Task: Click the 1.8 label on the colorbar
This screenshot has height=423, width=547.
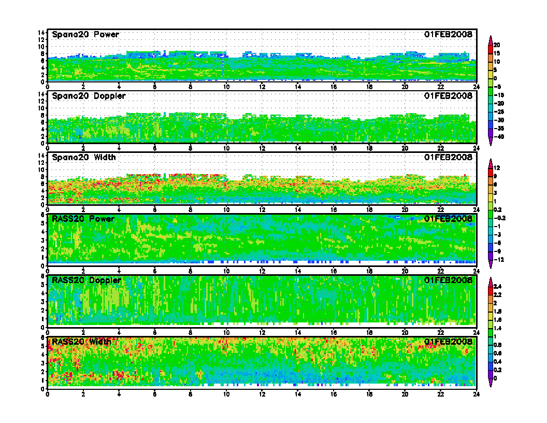Action: click(x=497, y=312)
